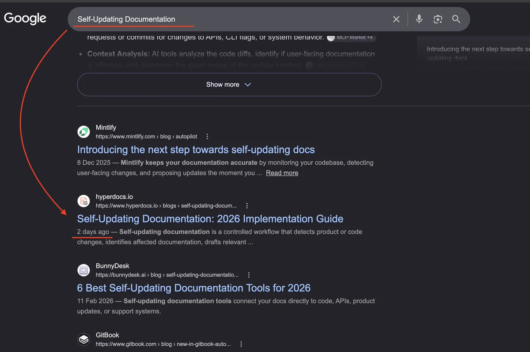This screenshot has height=352, width=530.
Task: Open more options for the Mintlify result
Action: 207,136
